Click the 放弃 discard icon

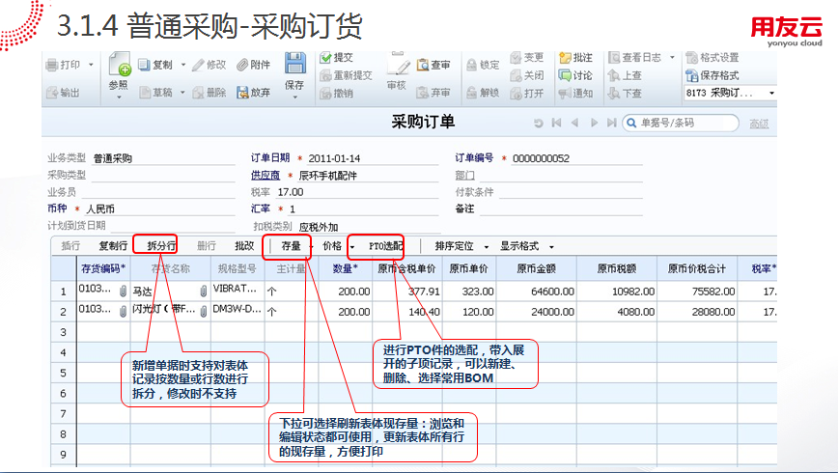point(242,93)
